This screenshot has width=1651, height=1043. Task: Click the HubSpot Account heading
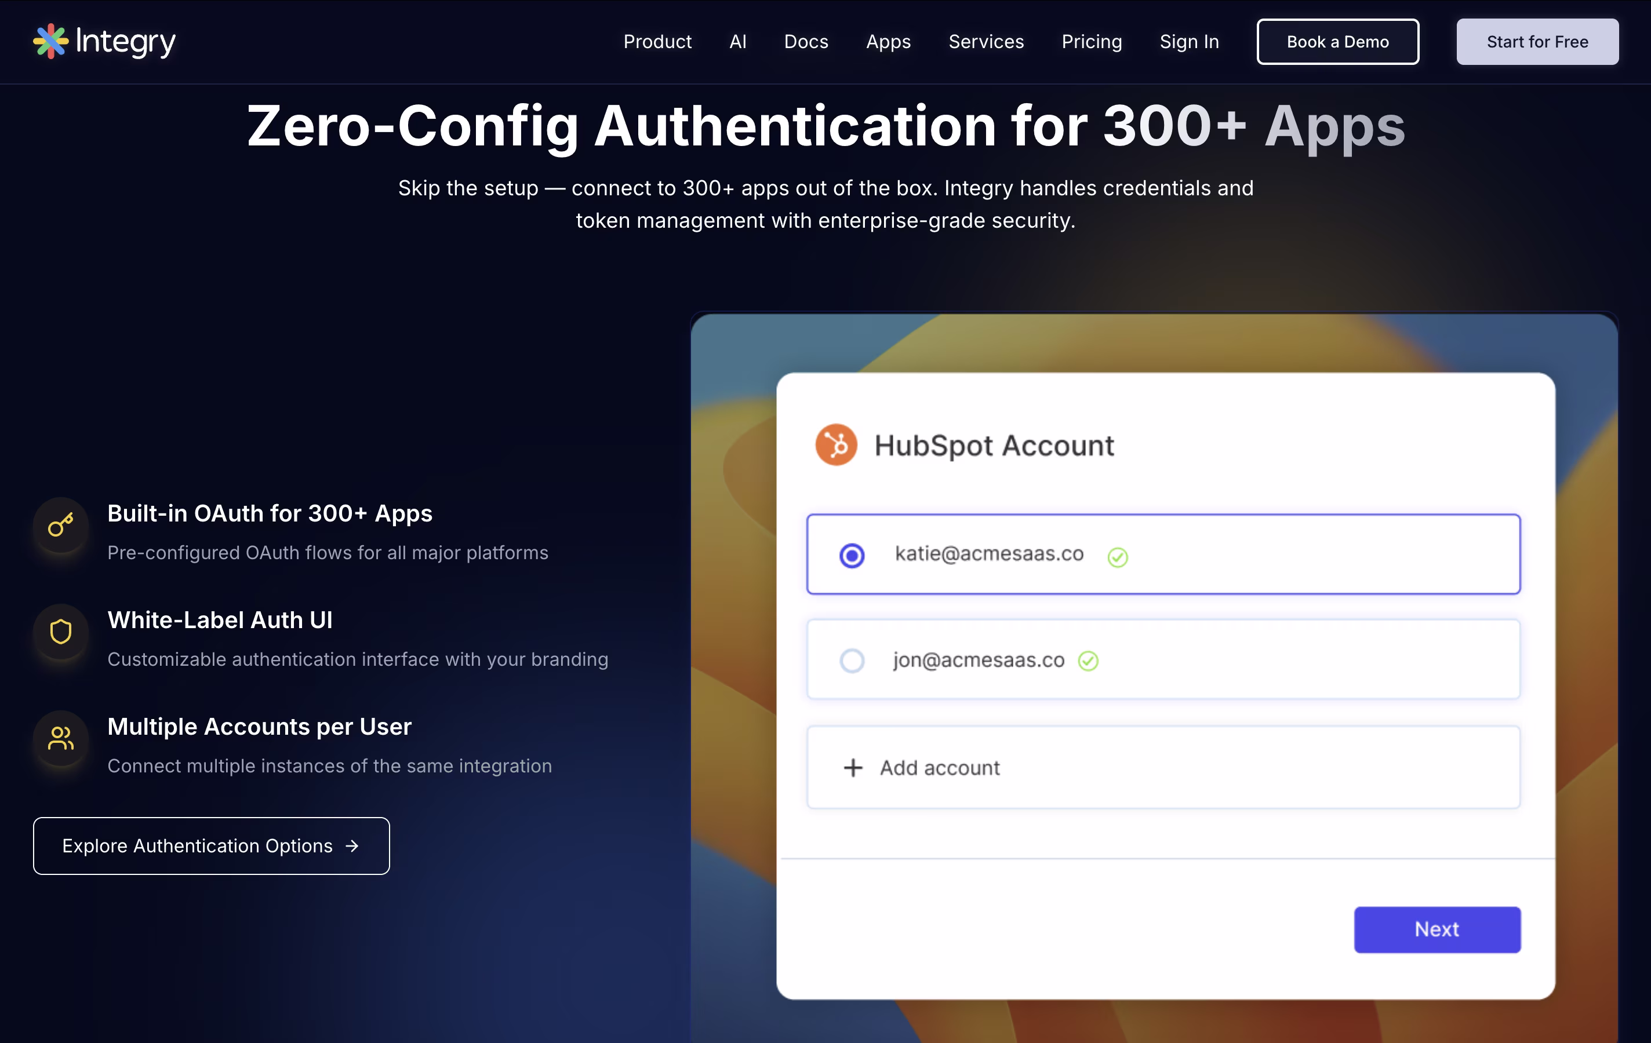point(994,446)
